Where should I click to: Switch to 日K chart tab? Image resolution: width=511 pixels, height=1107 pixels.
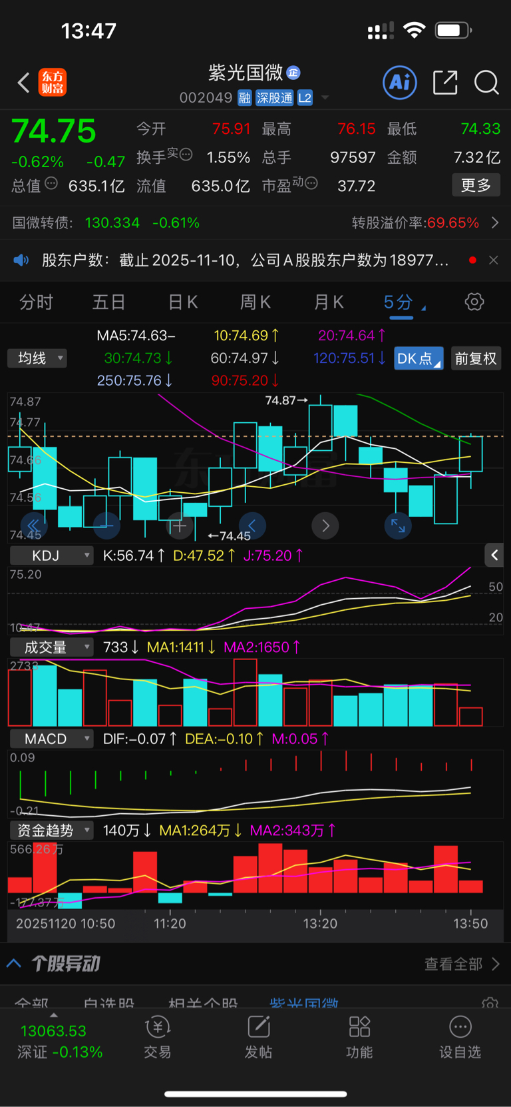click(x=183, y=302)
